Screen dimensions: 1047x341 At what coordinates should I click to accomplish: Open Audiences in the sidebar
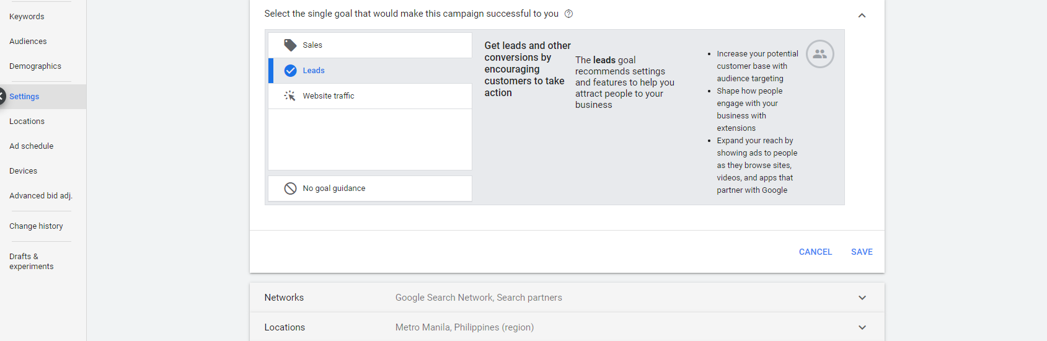28,42
